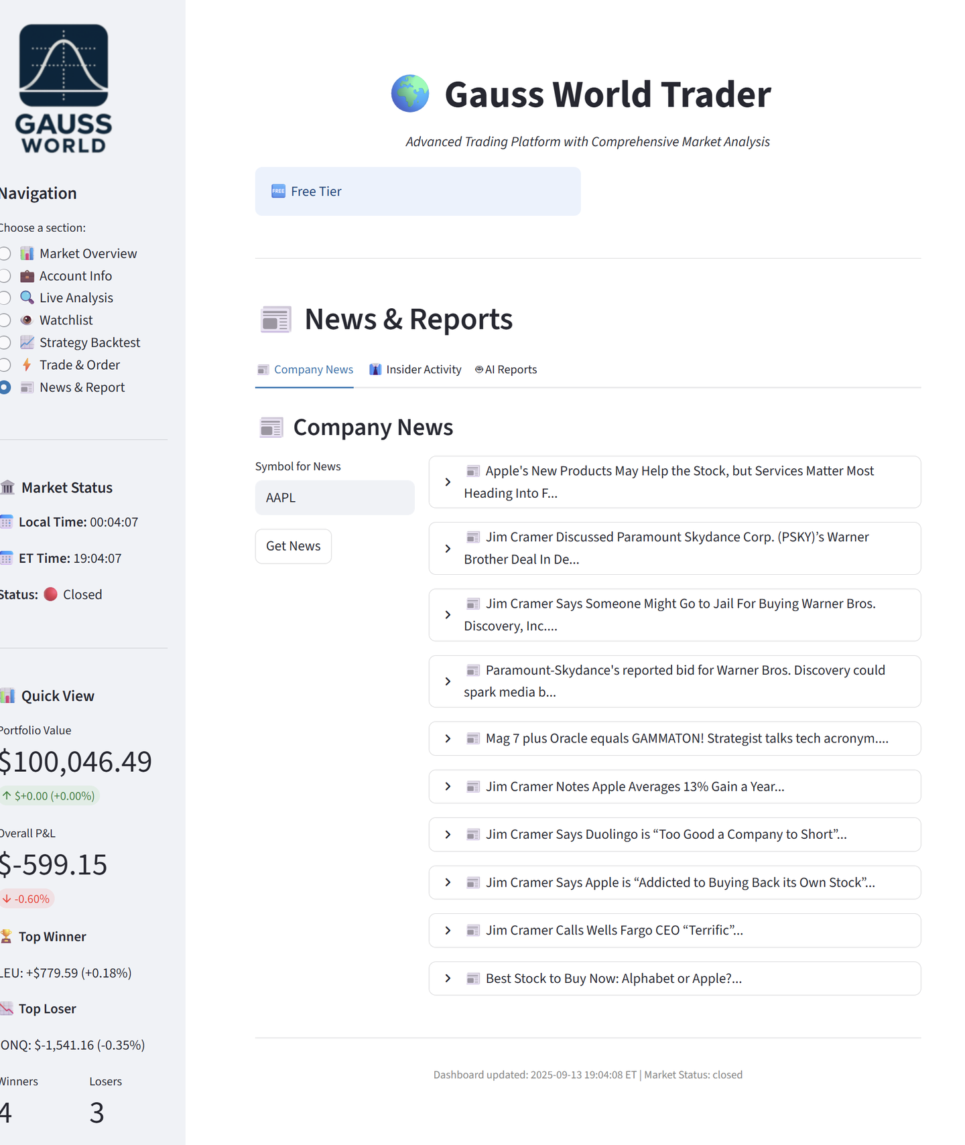Click the lightning bolt icon for Trade & Order
Screen dimensions: 965x1145
[x=27, y=365]
